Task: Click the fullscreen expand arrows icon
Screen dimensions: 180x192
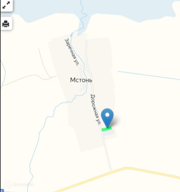Action: (x=6, y=5)
